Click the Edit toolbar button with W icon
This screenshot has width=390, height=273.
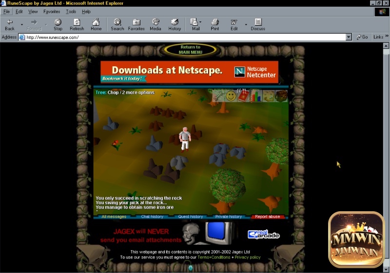234,25
